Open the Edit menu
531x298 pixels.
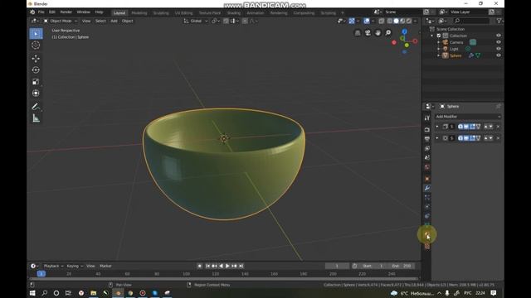coord(51,12)
